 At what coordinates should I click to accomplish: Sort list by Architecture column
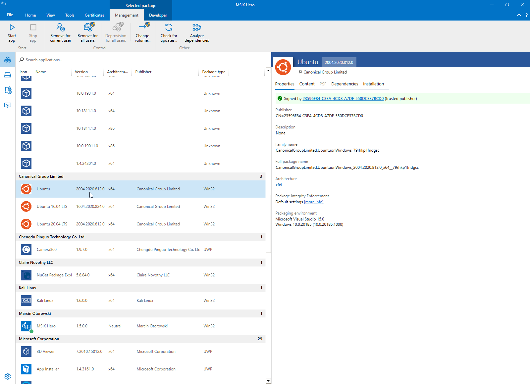[x=118, y=72]
